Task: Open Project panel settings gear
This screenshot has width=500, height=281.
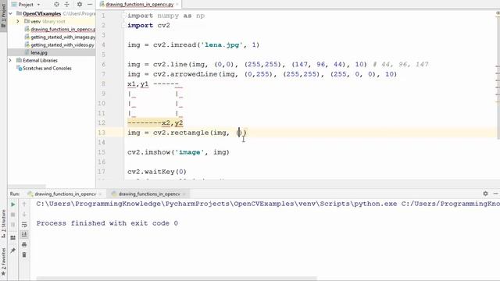Action: click(80, 5)
